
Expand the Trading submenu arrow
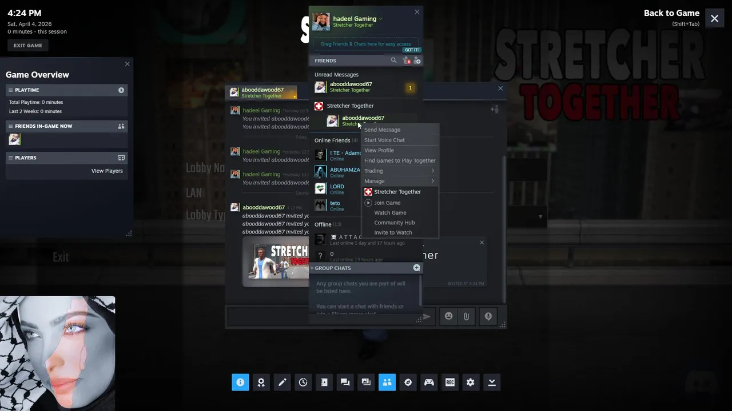click(432, 171)
